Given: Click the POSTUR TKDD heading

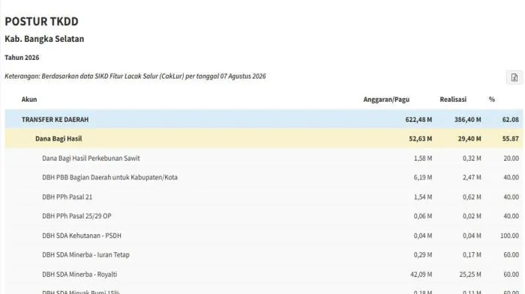Looking at the screenshot, I should pyautogui.click(x=41, y=22).
